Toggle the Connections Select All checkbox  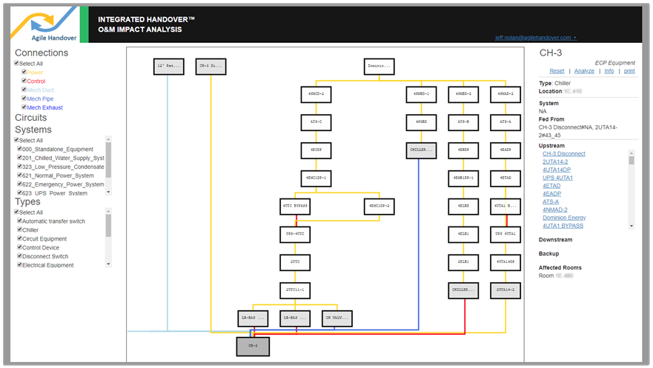(16, 63)
